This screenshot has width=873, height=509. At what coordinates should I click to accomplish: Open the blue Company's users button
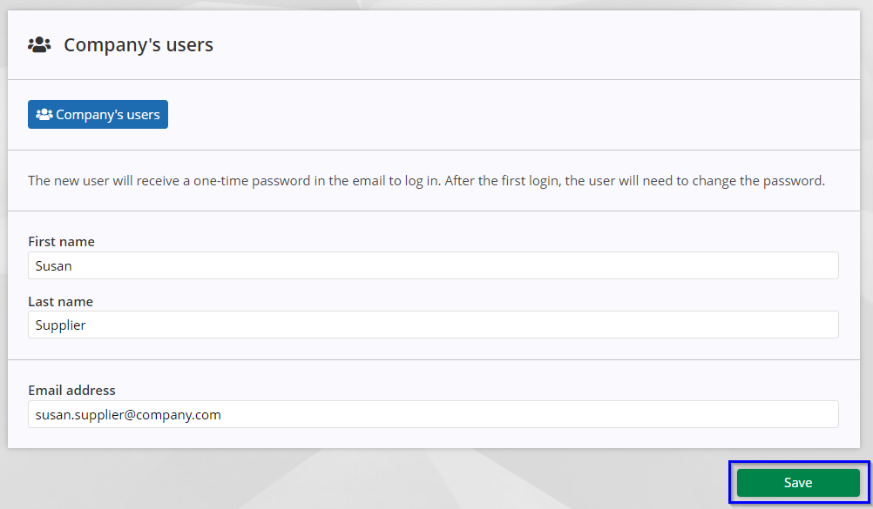(98, 114)
